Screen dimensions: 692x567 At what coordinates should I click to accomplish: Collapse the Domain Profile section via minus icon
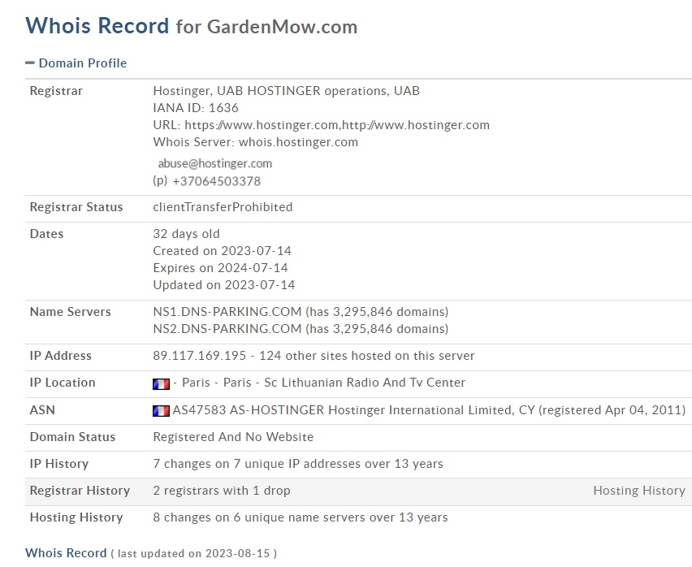[30, 63]
